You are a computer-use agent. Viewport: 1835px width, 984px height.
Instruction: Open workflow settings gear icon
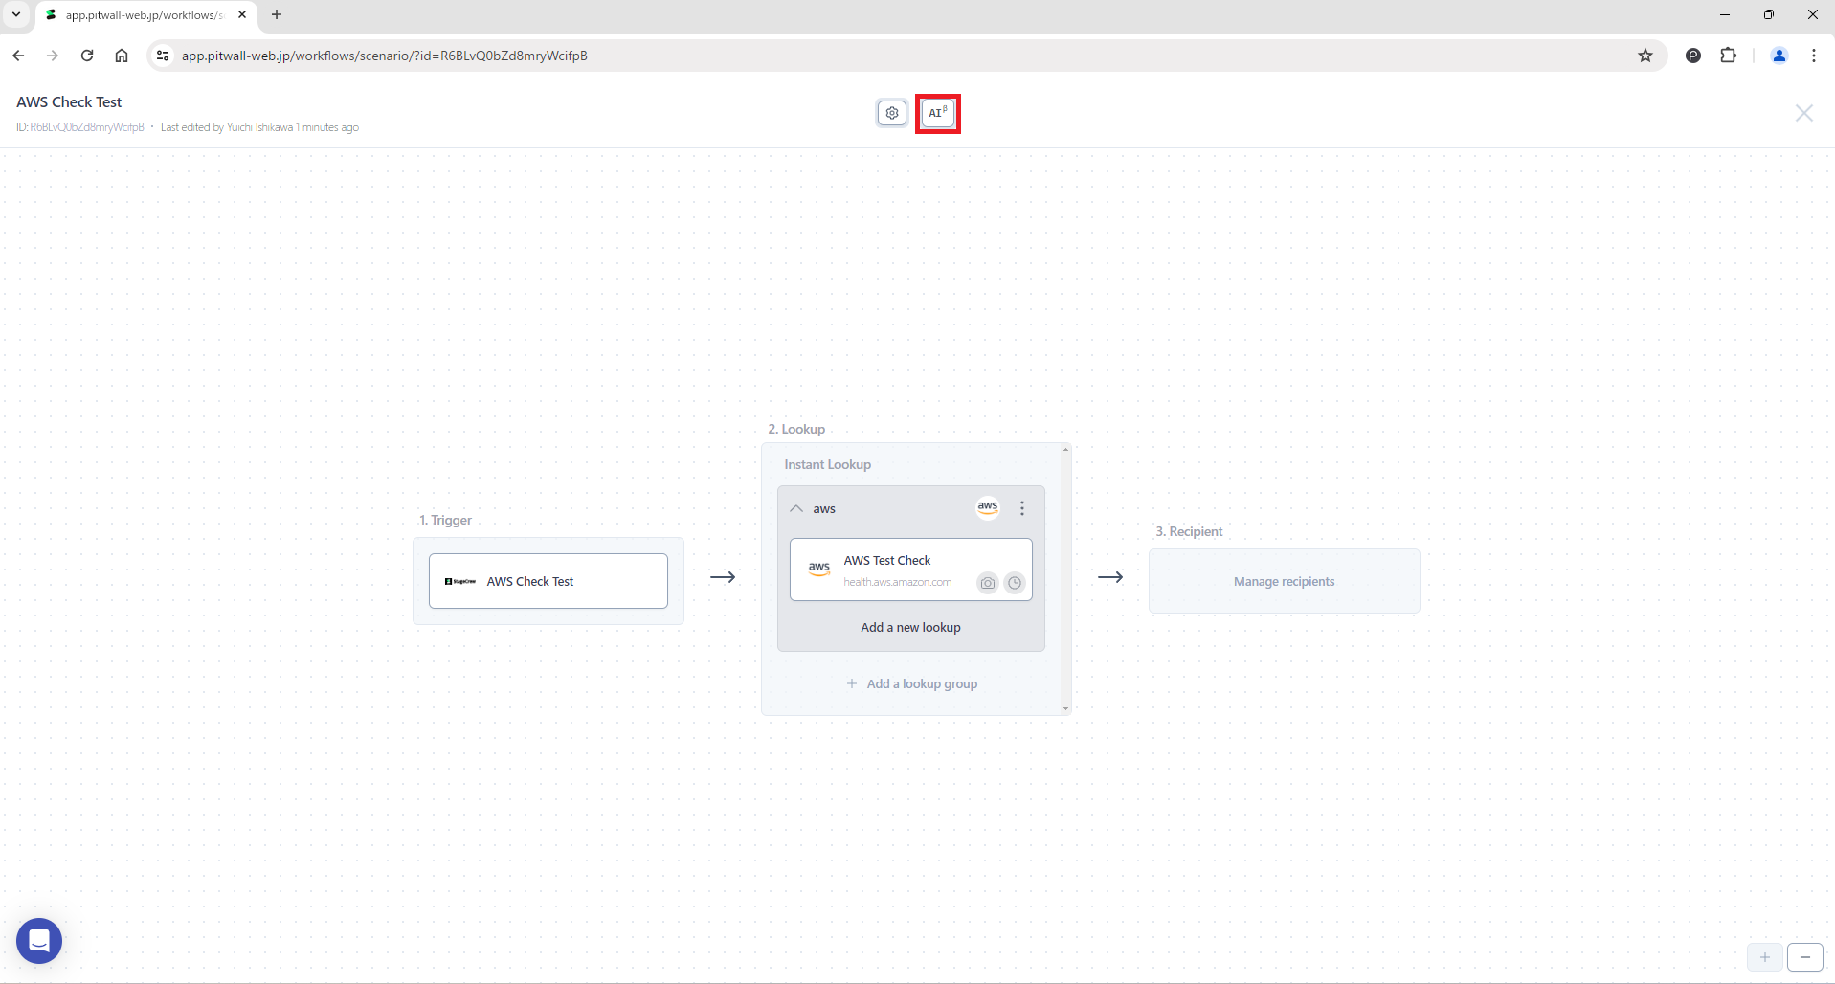[891, 113]
